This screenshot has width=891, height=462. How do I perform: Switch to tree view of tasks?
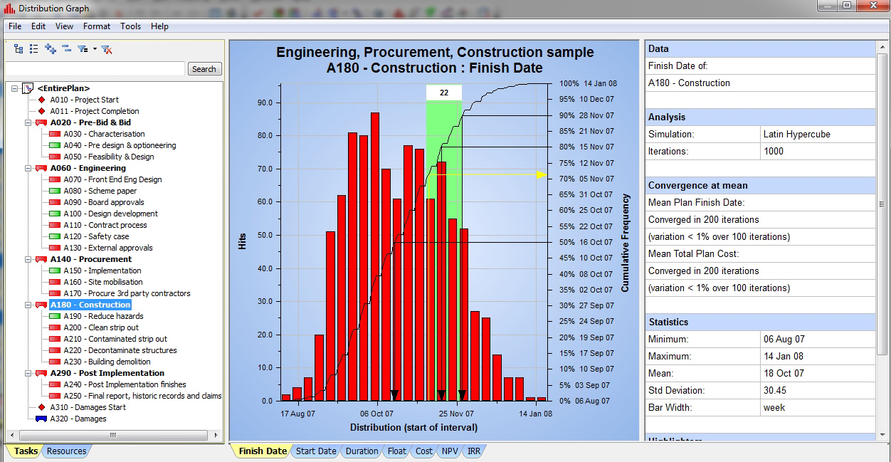(x=19, y=49)
